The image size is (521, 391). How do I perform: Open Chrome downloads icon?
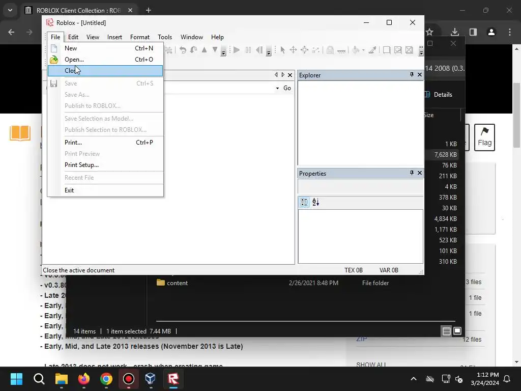pyautogui.click(x=455, y=32)
